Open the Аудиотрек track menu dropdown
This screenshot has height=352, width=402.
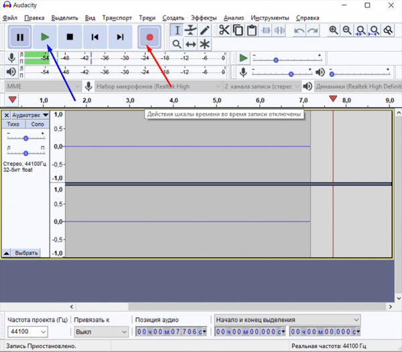[29, 115]
